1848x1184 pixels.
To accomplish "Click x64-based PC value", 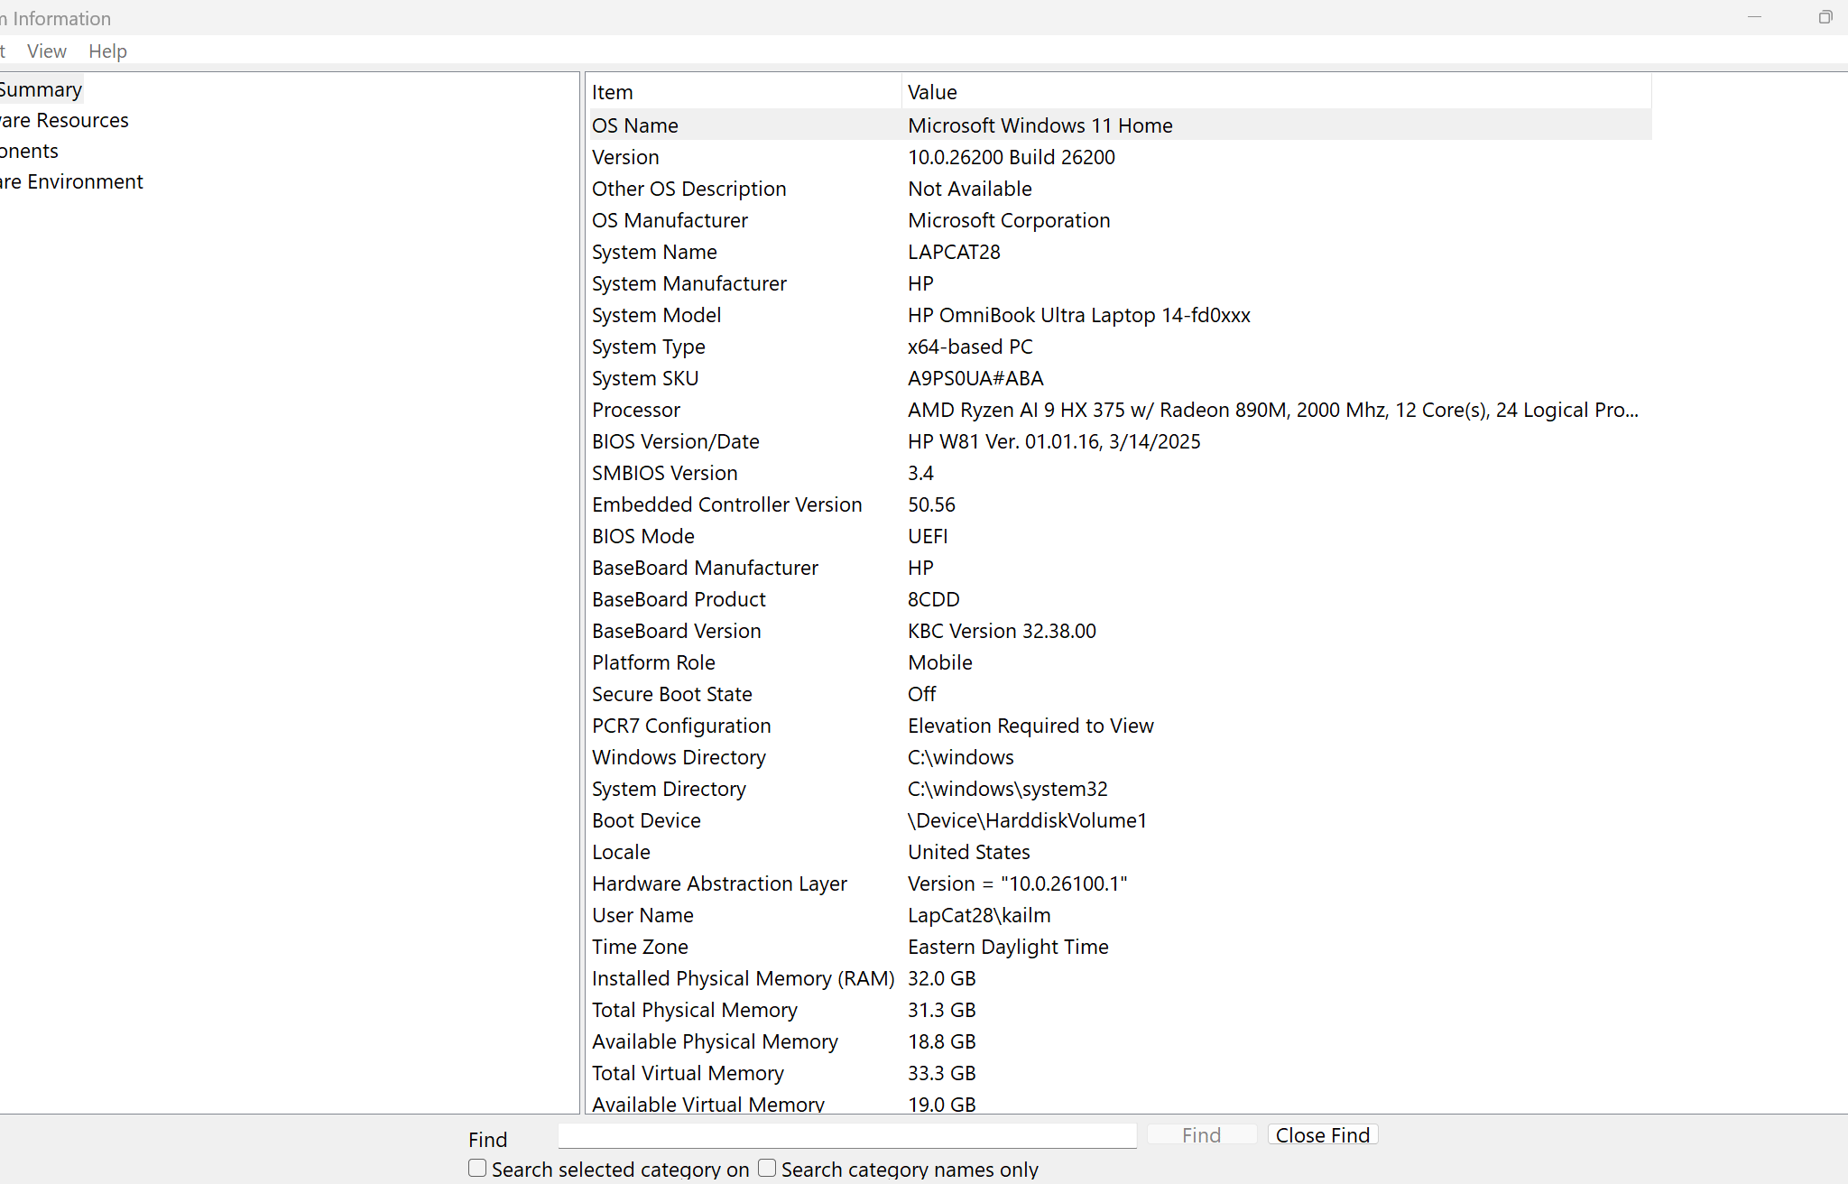I will (x=970, y=347).
